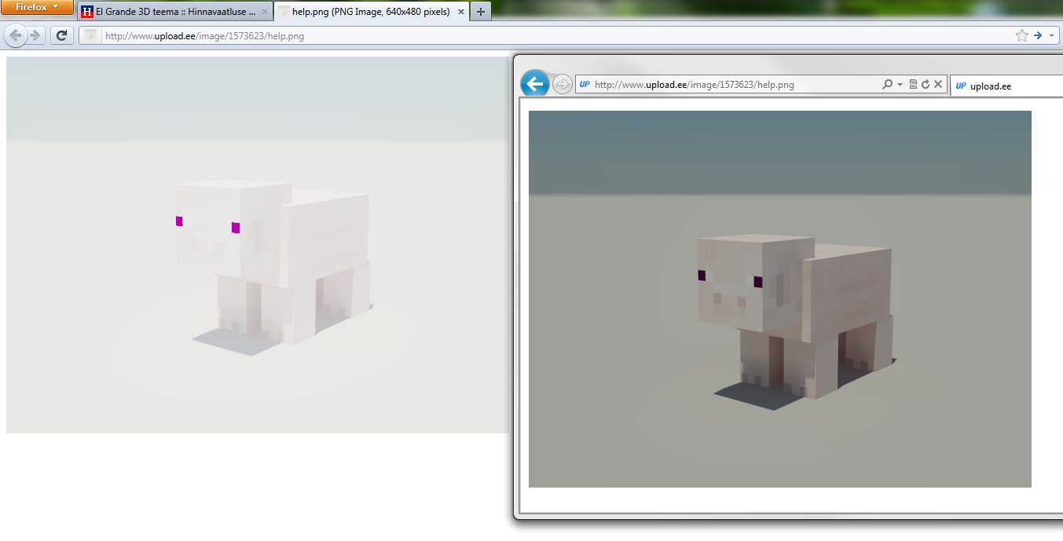
Task: Select the upload.ee tab in Internet Explorer
Action: coord(1006,86)
